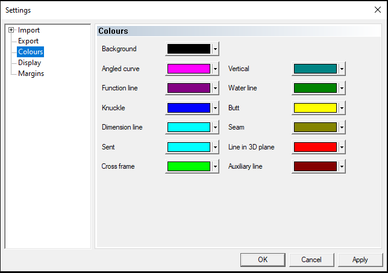Select Margins in the settings tree
This screenshot has height=273, width=388.
(31, 74)
